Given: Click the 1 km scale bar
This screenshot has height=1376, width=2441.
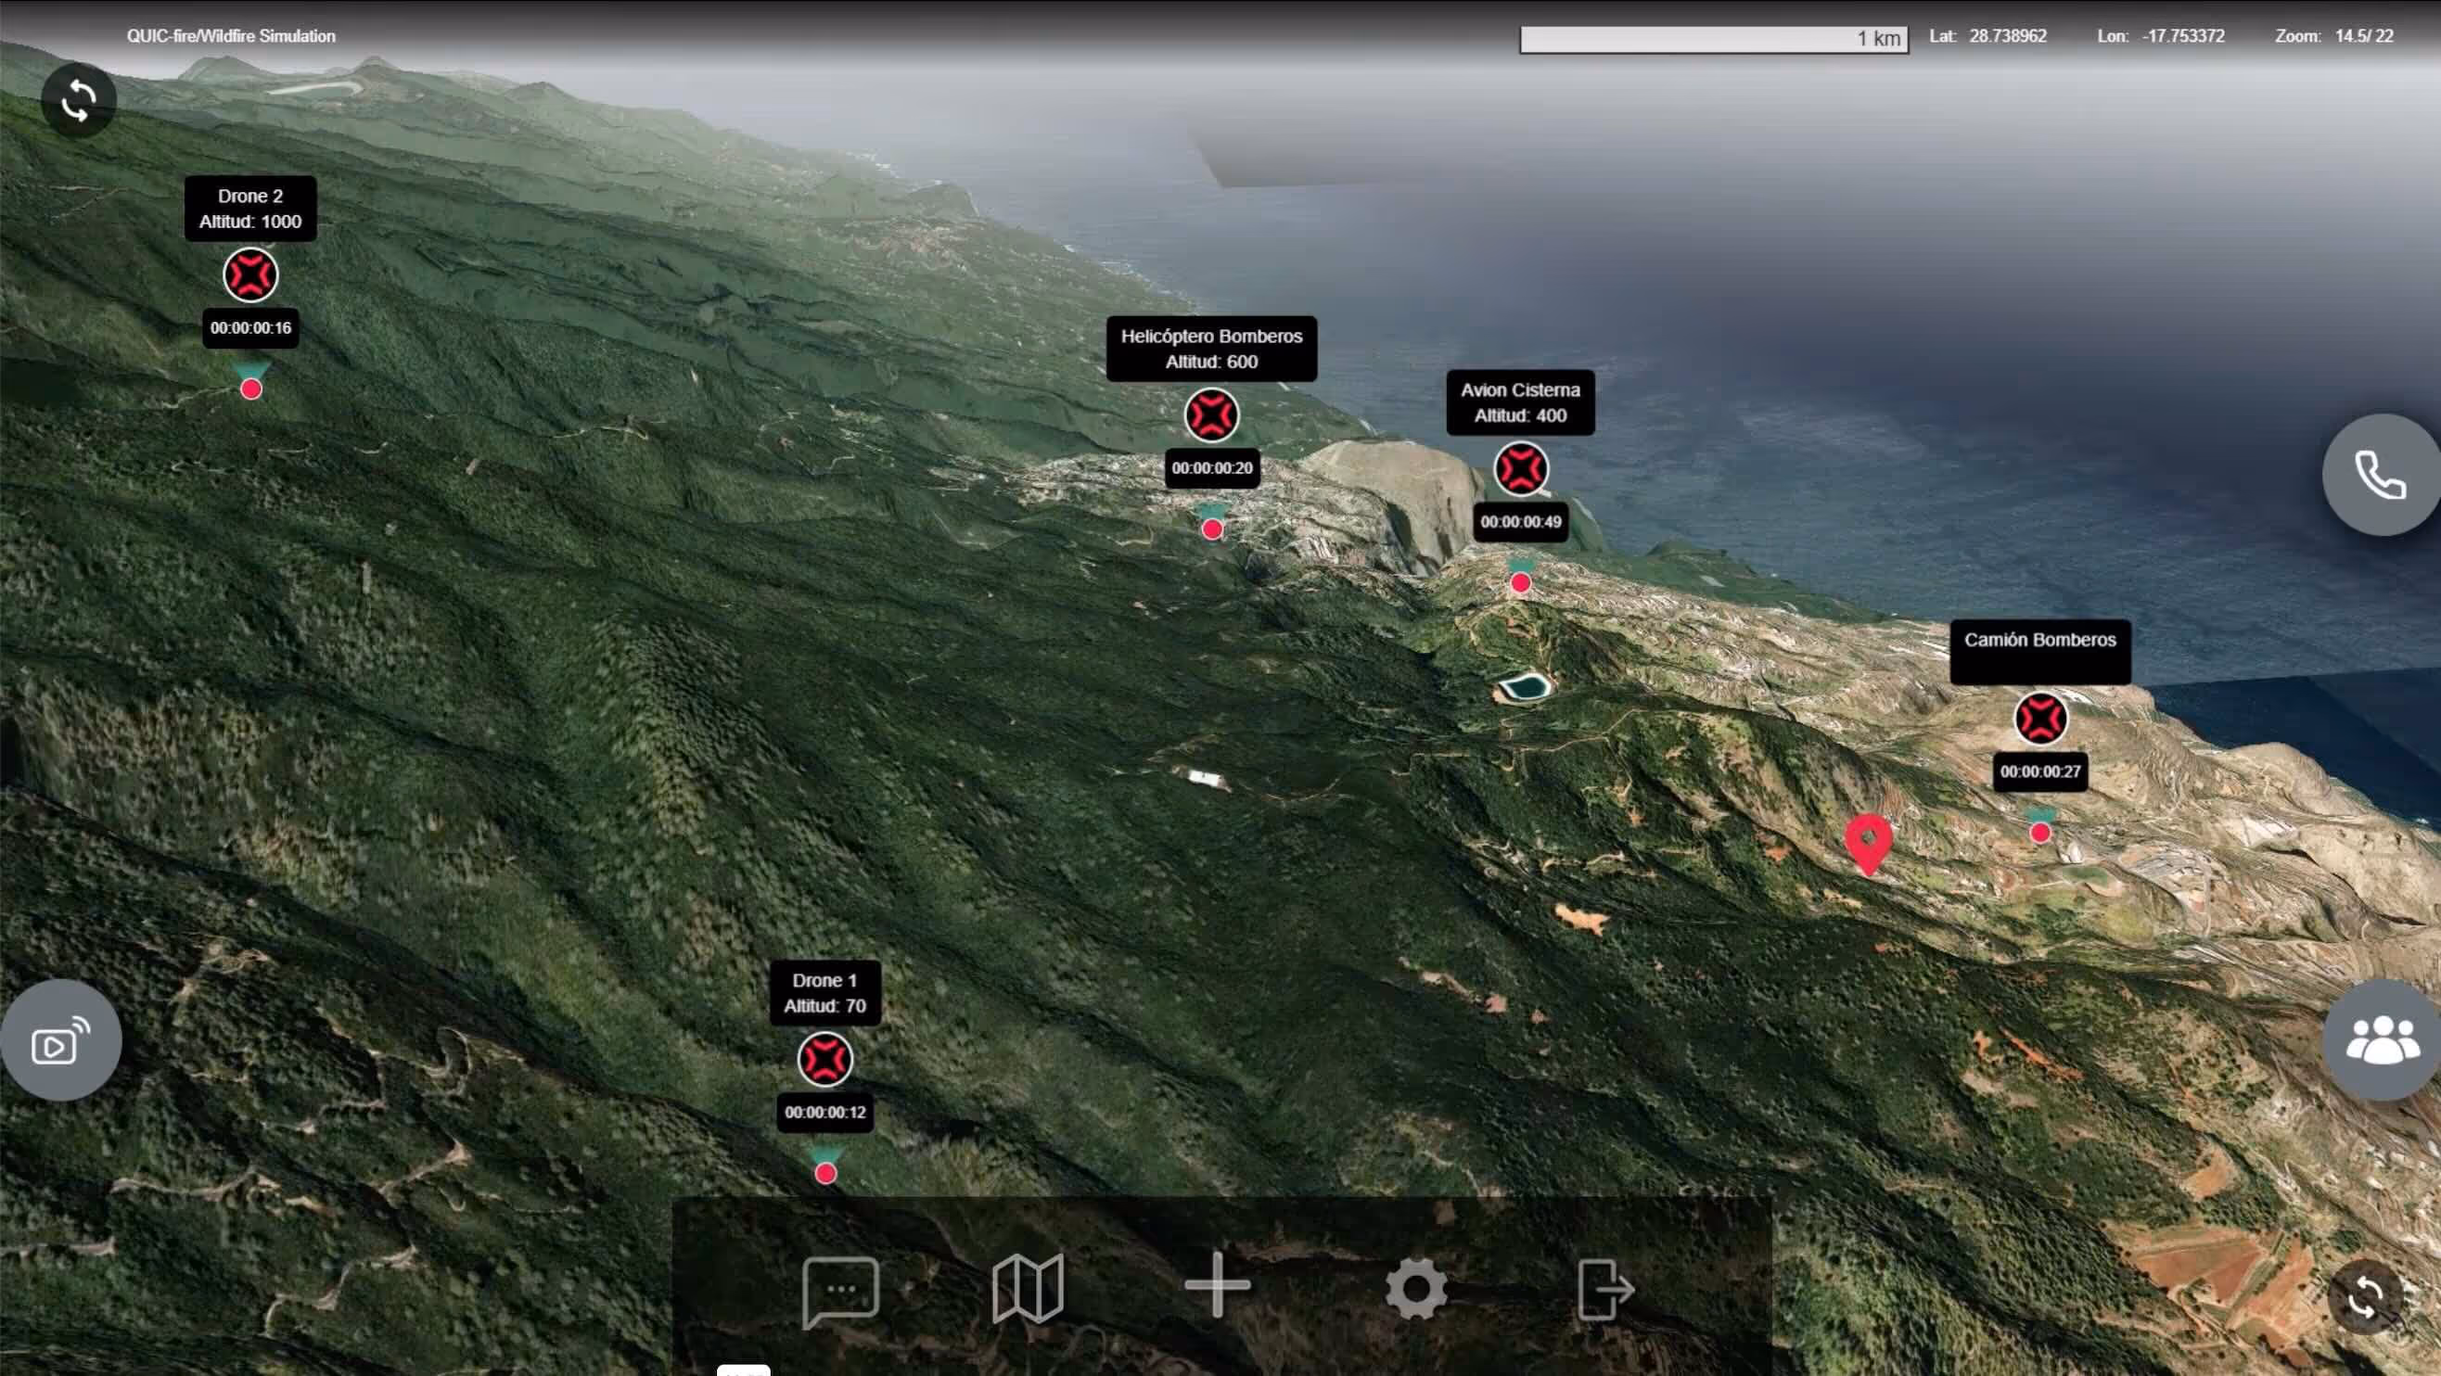Looking at the screenshot, I should click(x=1714, y=39).
